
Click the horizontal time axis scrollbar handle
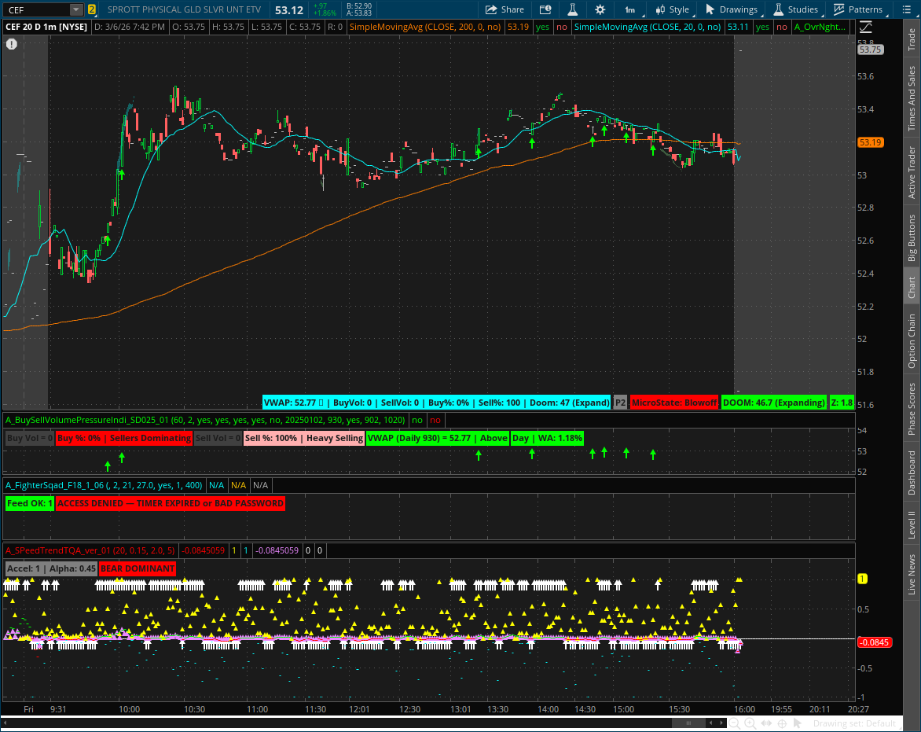pyautogui.click(x=688, y=723)
